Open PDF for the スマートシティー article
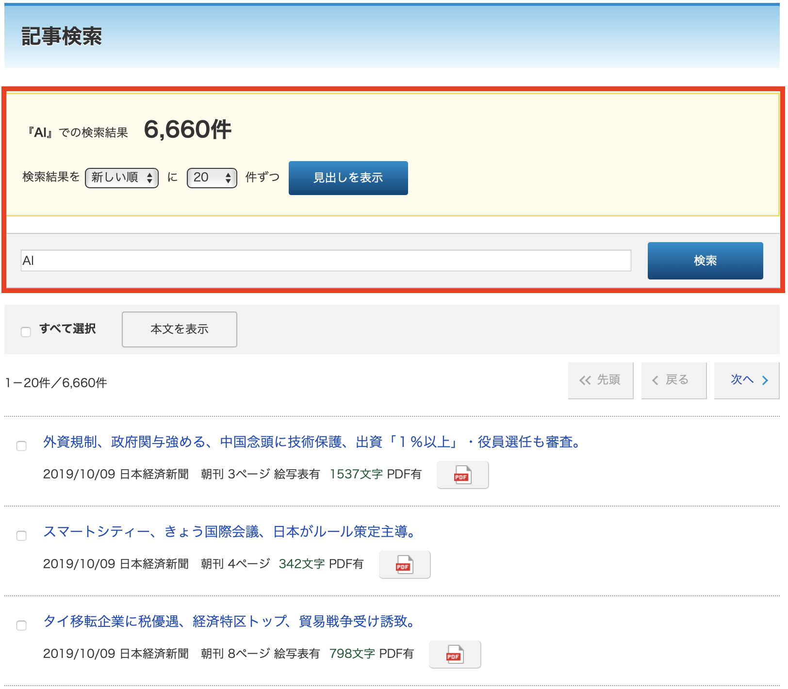The image size is (788, 689). 405,565
